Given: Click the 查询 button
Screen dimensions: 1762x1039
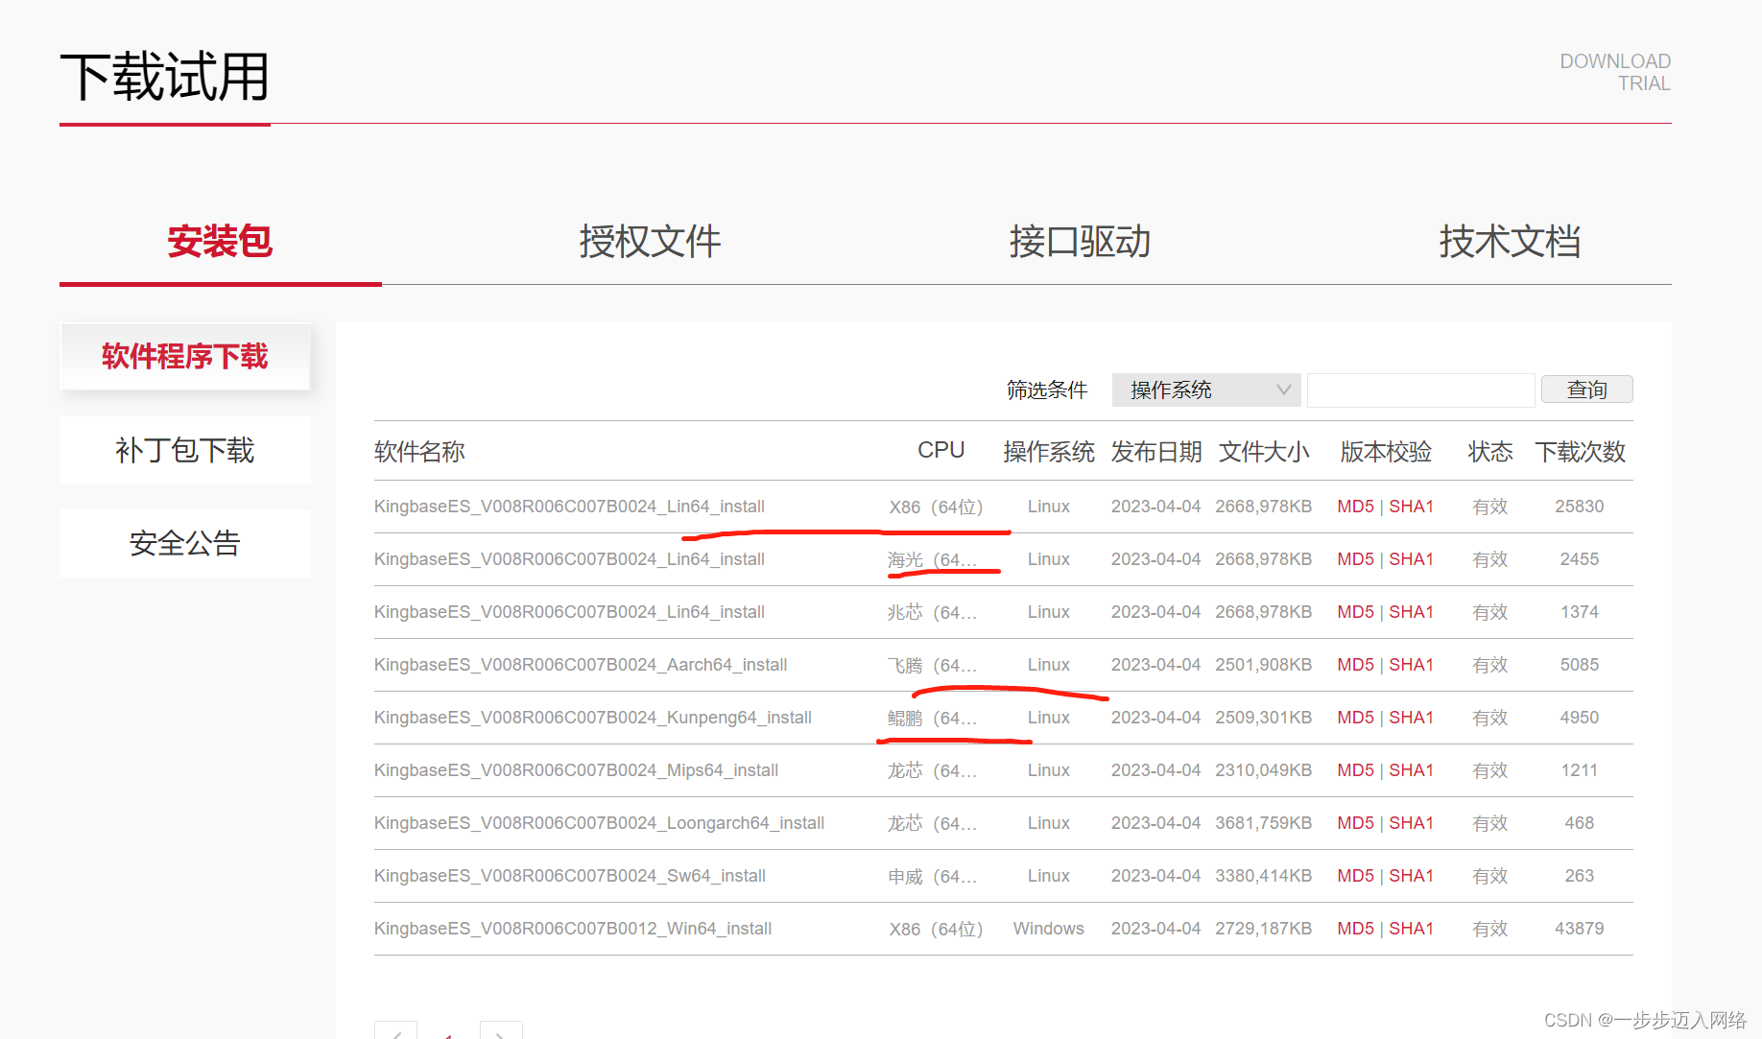Looking at the screenshot, I should (x=1585, y=389).
